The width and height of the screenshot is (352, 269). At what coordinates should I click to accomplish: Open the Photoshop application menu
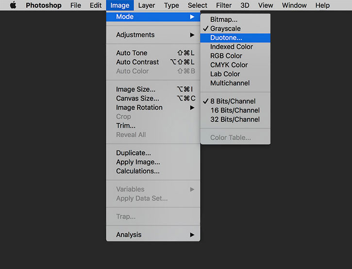[x=44, y=5]
